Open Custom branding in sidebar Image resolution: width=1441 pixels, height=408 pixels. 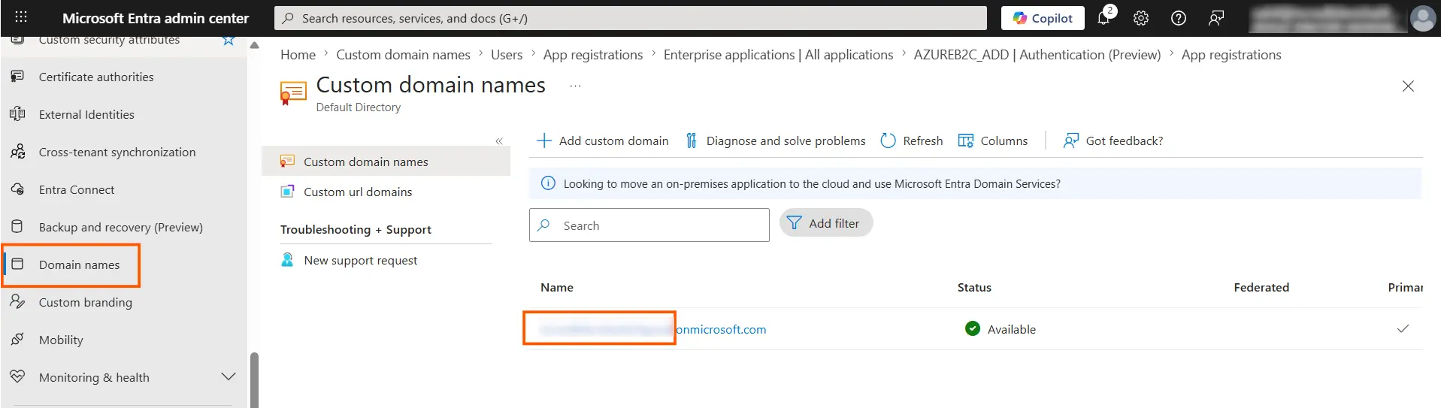[x=86, y=302]
